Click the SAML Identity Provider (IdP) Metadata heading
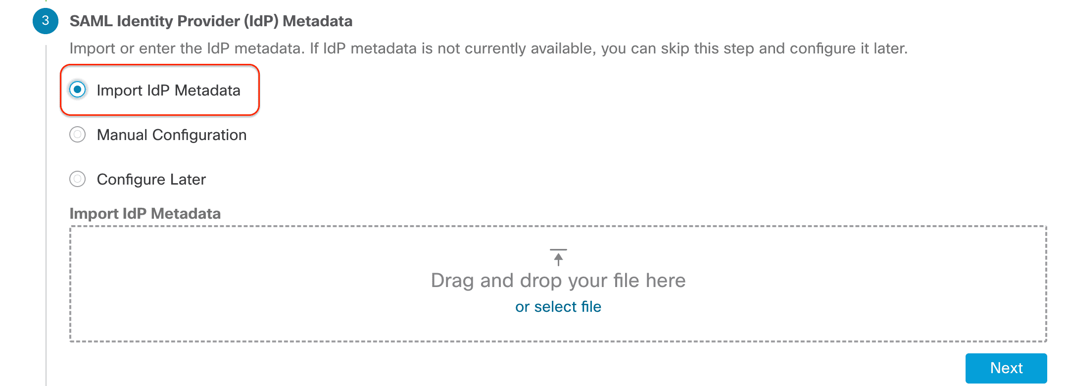 tap(211, 21)
